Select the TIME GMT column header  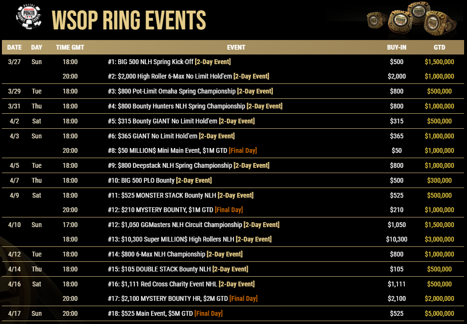coord(70,47)
